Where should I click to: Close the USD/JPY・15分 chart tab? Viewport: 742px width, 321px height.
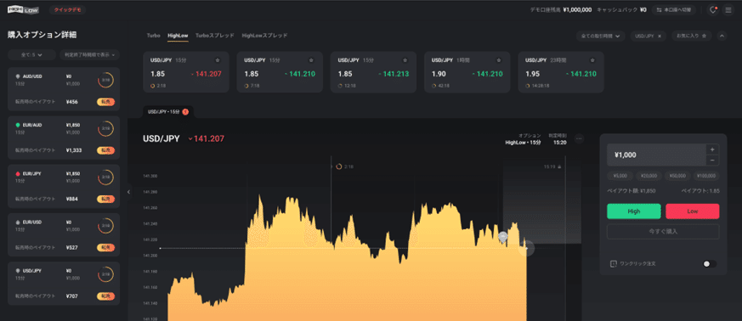click(x=185, y=112)
